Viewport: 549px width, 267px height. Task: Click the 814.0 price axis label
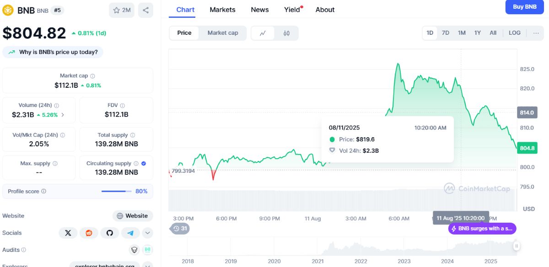point(527,112)
